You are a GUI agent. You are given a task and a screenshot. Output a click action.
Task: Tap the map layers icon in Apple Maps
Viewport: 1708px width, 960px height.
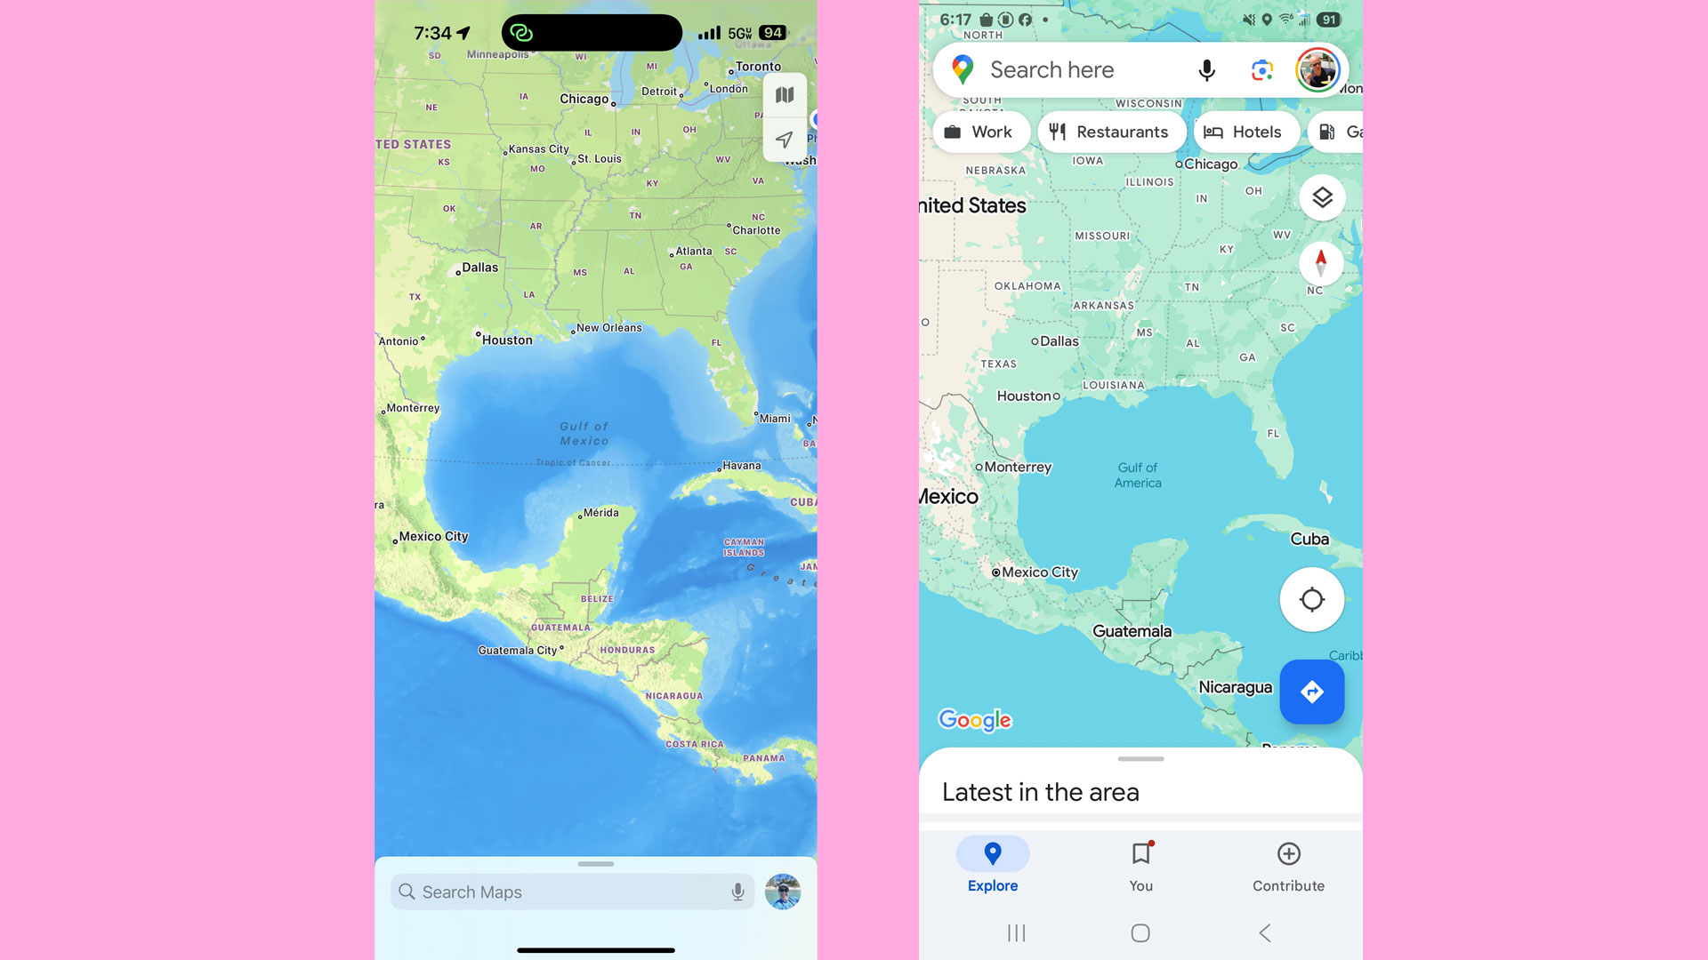784,93
